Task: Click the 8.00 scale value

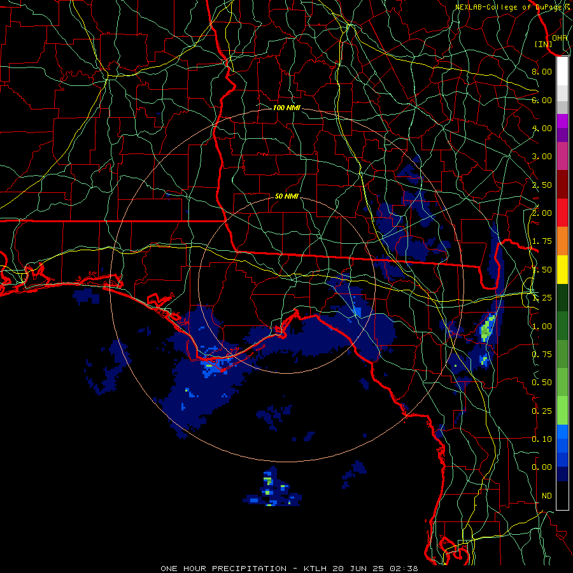Action: point(542,71)
